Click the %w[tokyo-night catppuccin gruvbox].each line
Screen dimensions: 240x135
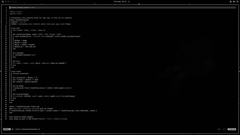(x=31, y=108)
